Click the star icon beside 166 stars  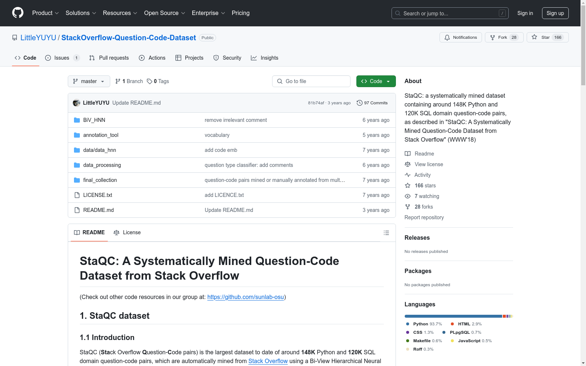(408, 186)
